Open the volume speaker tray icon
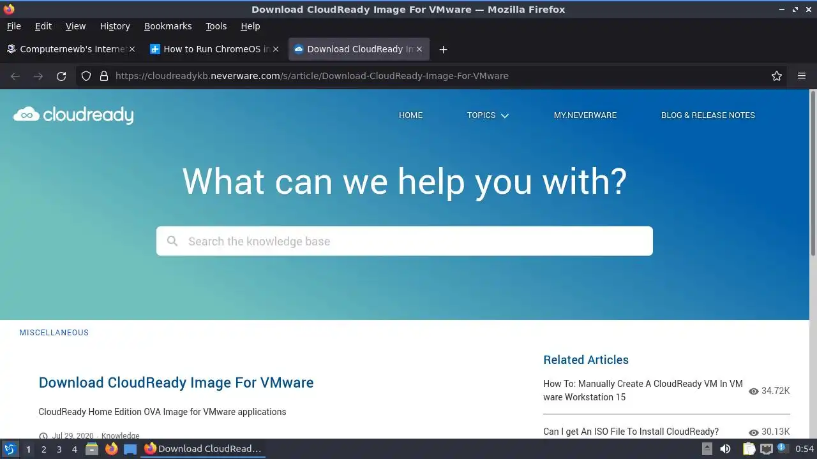Viewport: 817px width, 459px height. point(725,449)
